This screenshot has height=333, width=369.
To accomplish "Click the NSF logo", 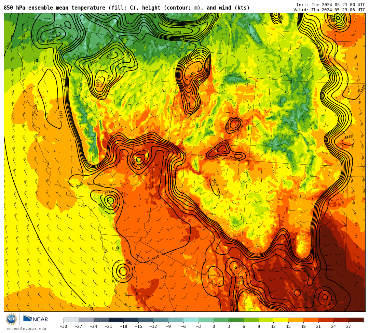I will tap(11, 319).
